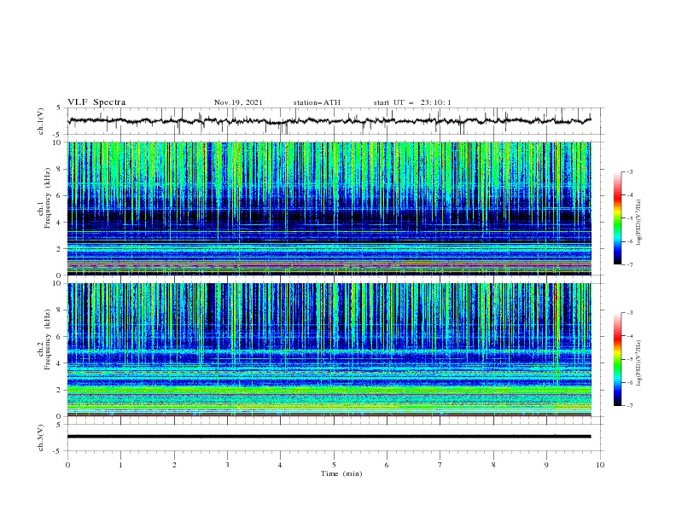
Task: Click the ch.1 spectrogram upper colorbar
Action: tap(617, 218)
